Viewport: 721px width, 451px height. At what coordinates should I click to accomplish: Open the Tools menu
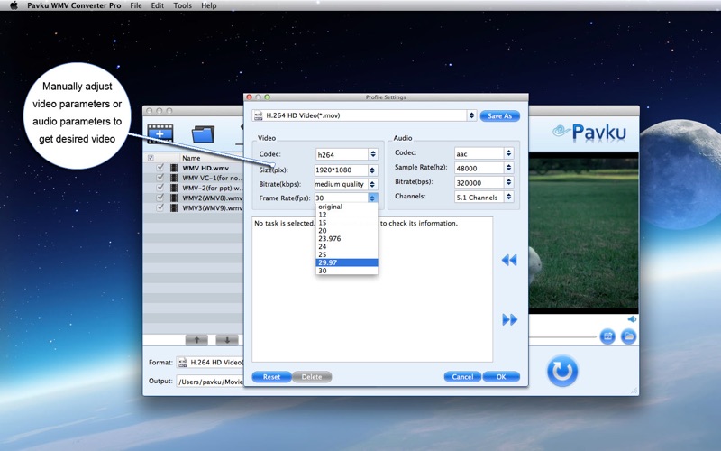(183, 5)
